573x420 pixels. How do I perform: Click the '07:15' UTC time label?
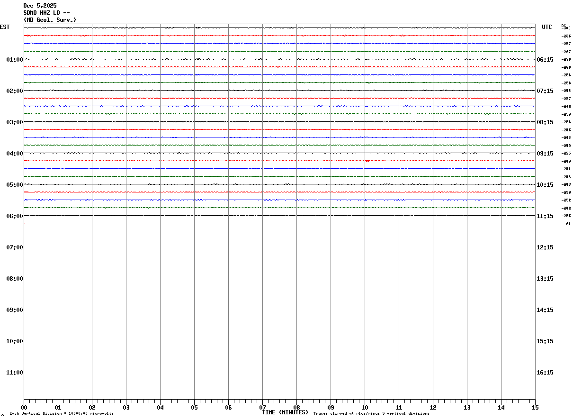click(545, 91)
